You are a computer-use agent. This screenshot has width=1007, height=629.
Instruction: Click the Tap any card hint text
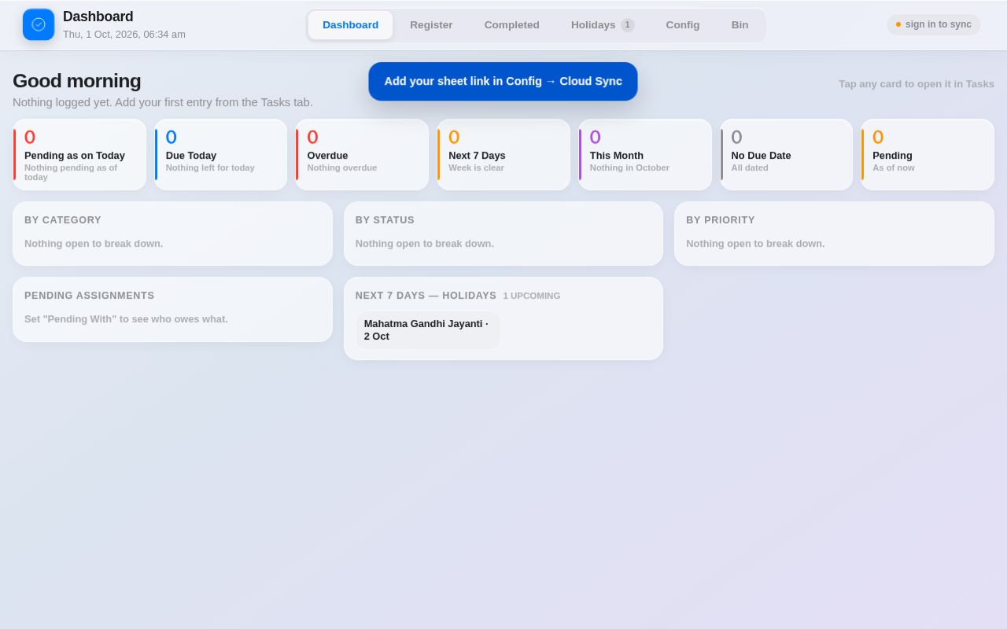pyautogui.click(x=917, y=84)
